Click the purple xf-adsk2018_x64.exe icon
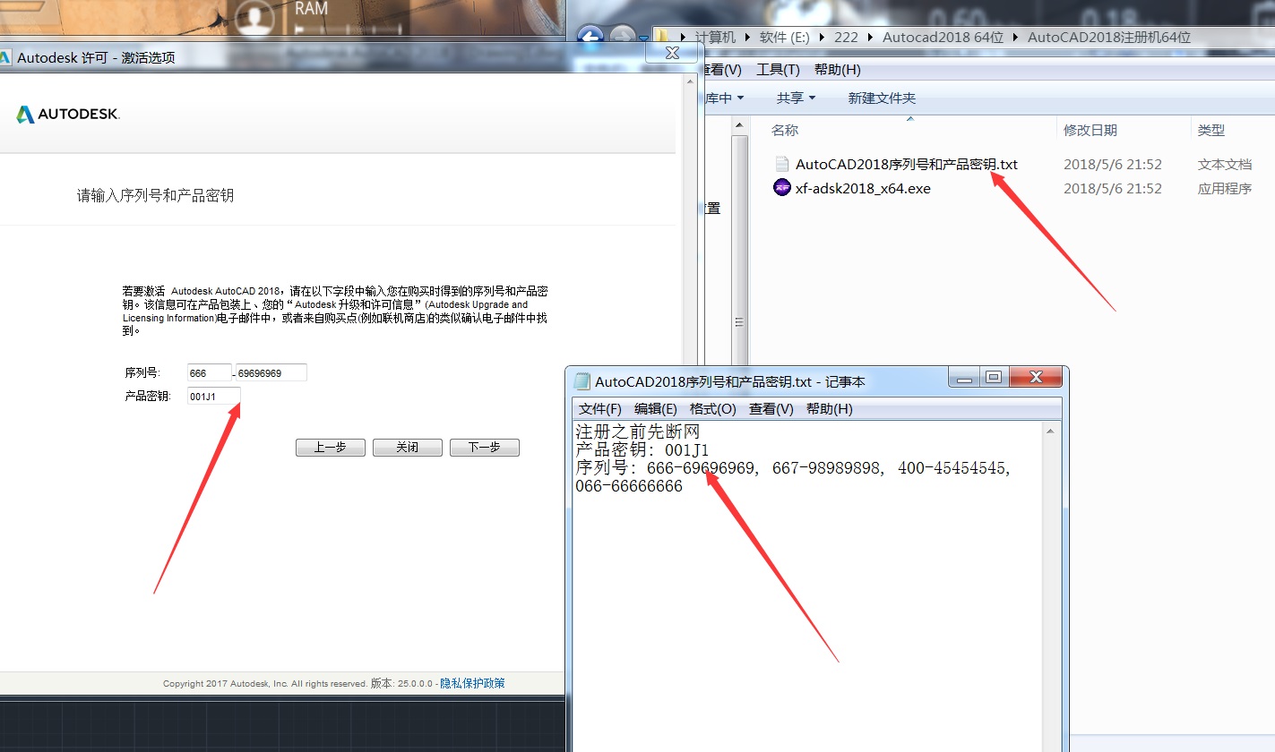This screenshot has width=1275, height=752. coord(782,188)
